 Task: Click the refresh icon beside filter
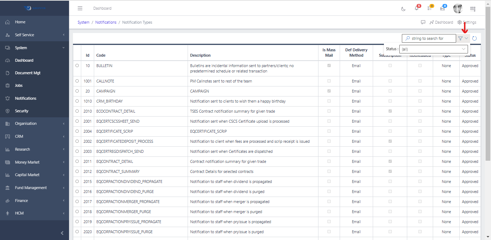coord(474,38)
